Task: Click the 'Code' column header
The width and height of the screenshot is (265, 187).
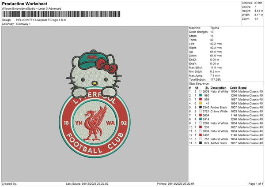Action: point(233,88)
